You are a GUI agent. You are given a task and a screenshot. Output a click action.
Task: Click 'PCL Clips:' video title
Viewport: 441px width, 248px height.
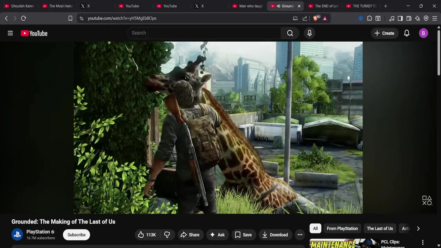tap(390, 242)
